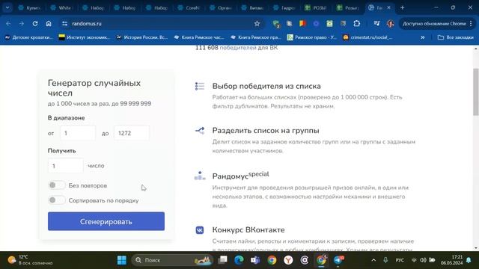Screen dimensions: 479x269
Task: Reload the randomus.ru page
Action: coord(35,23)
